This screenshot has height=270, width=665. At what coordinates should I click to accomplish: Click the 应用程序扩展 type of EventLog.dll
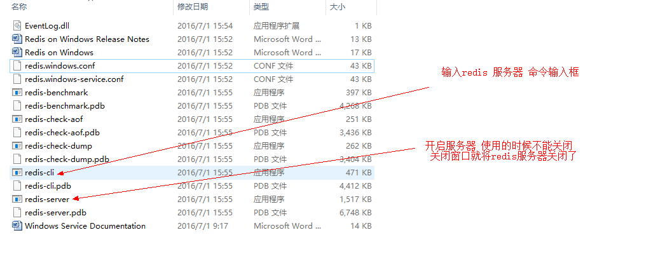click(277, 26)
